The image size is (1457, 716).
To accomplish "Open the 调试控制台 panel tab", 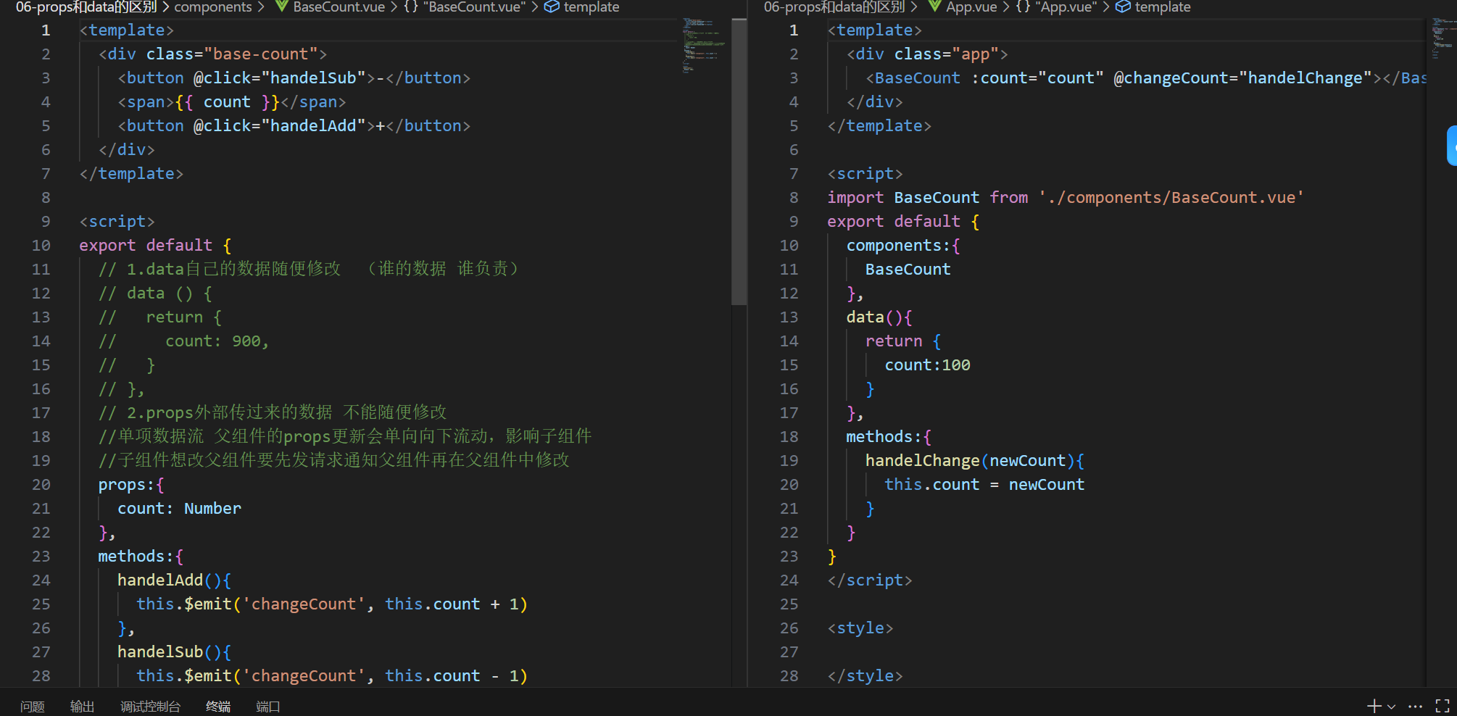I will (150, 707).
